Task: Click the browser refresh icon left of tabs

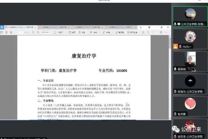Action: tap(1, 27)
